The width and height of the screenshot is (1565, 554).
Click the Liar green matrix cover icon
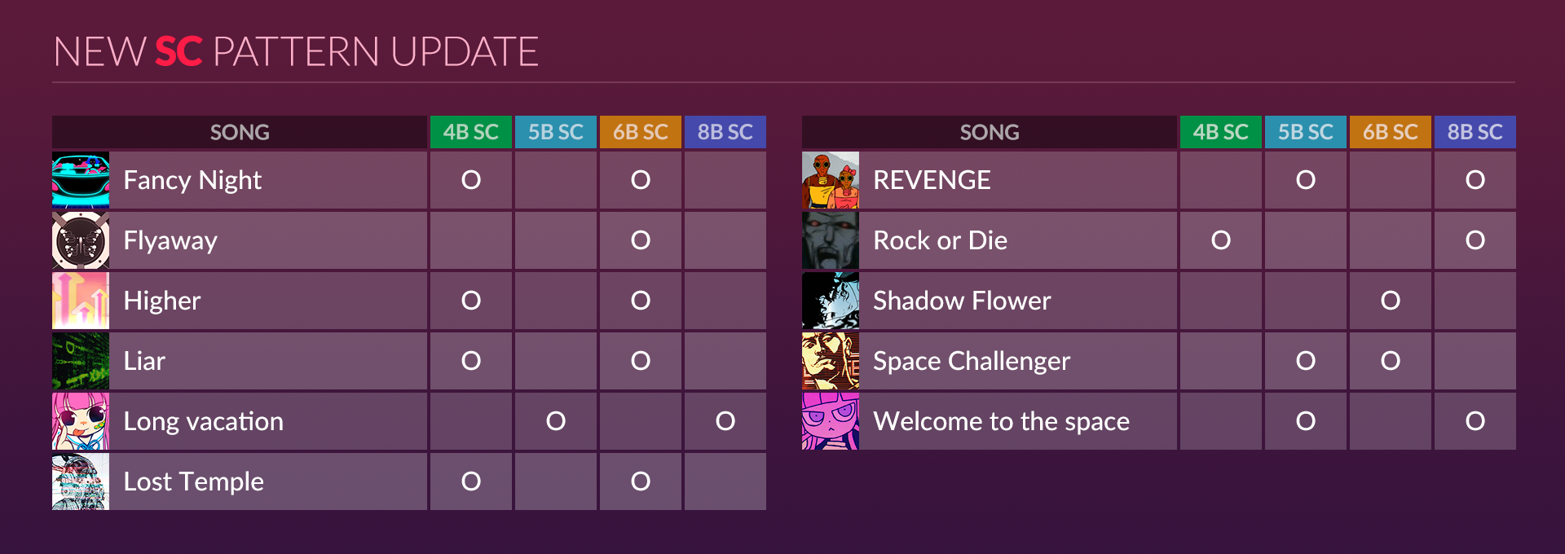[81, 361]
